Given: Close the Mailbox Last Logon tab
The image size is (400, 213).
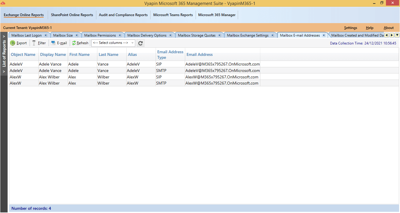Looking at the screenshot, I should 46,35.
